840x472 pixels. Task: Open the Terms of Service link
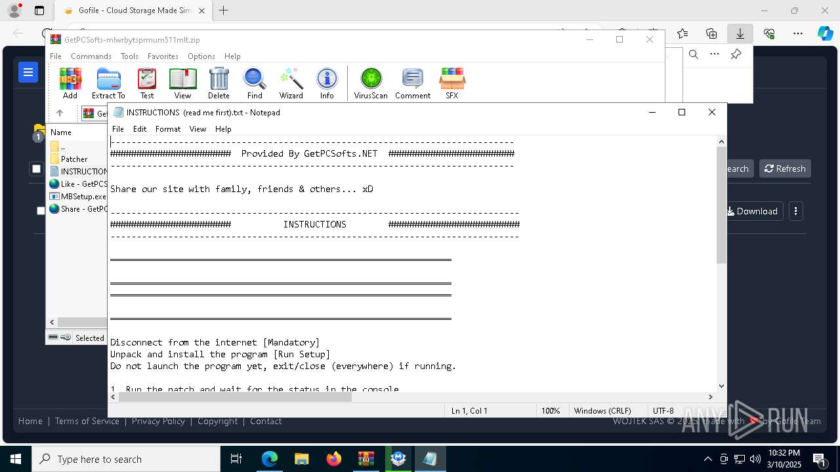(x=87, y=421)
